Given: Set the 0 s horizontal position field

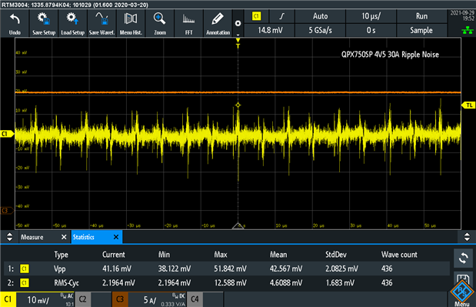Looking at the screenshot, I should [x=371, y=30].
